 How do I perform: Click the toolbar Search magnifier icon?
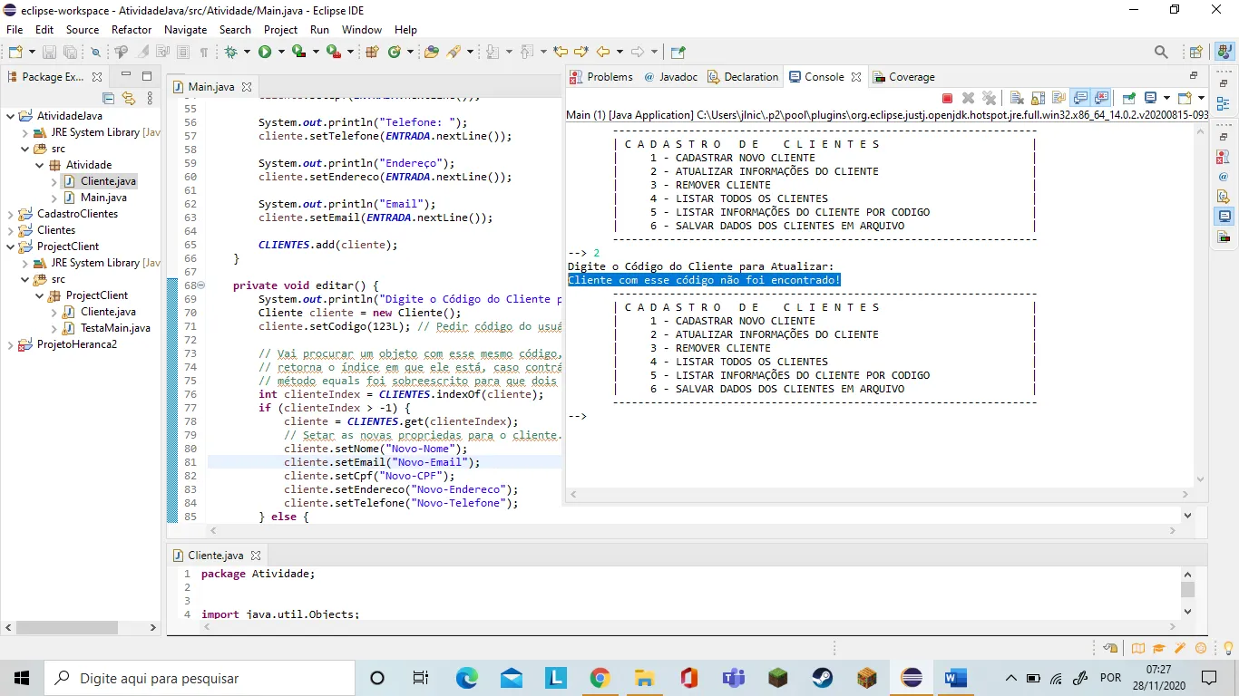pyautogui.click(x=1161, y=53)
